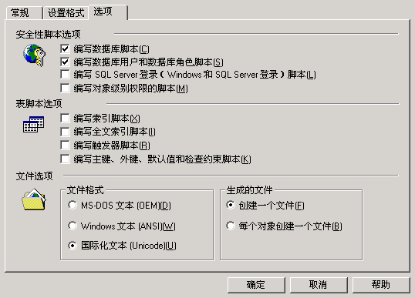Enable 编写索引脚本(X) option
The image size is (415, 298).
[65, 119]
